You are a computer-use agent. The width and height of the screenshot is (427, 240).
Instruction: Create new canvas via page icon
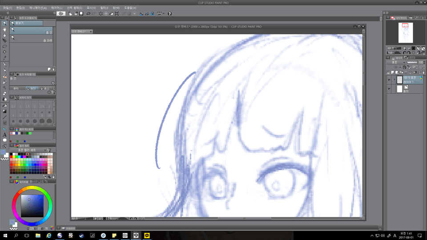coord(70,14)
